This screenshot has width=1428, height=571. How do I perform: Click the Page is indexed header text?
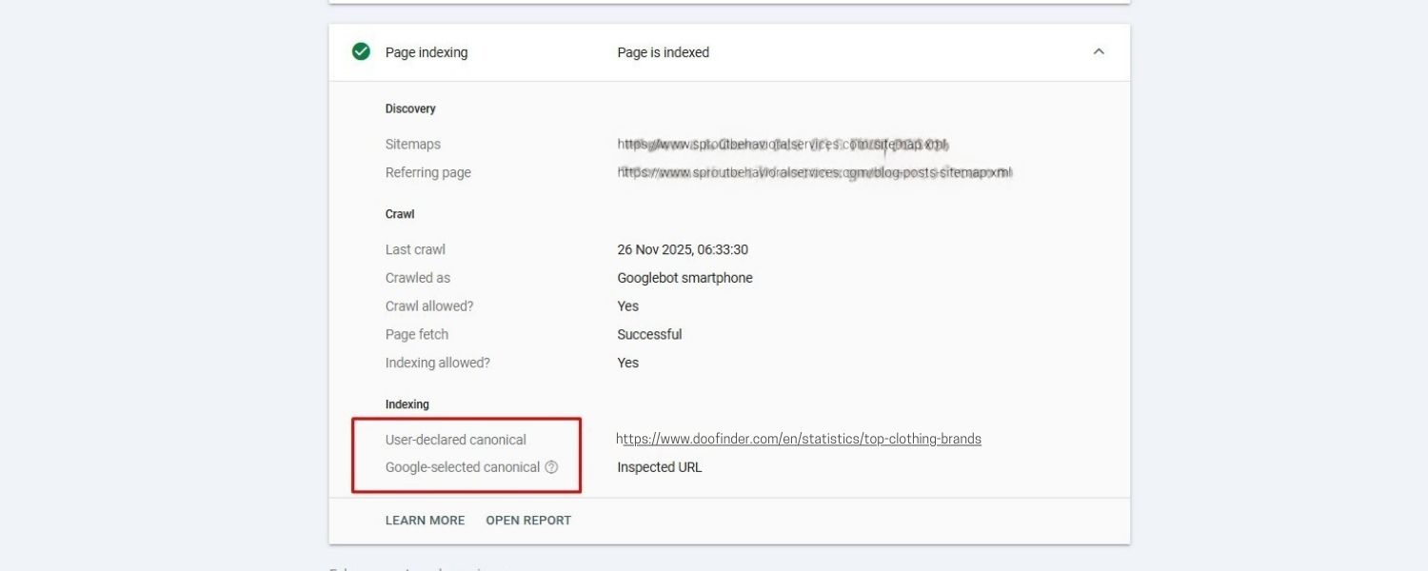pos(664,52)
